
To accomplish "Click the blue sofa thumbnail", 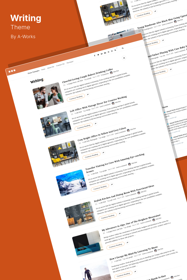I will [x=88, y=244].
